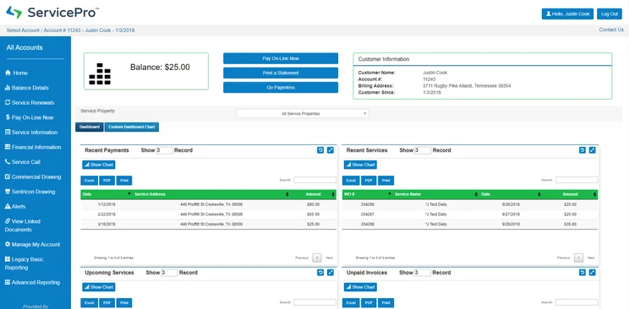Print the Recent Payments table
Image resolution: width=629 pixels, height=309 pixels.
[124, 181]
